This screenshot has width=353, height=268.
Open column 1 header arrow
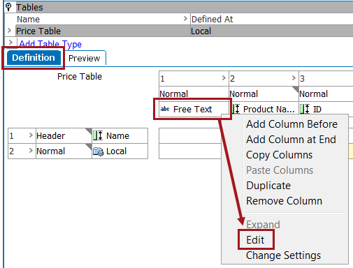pos(224,77)
